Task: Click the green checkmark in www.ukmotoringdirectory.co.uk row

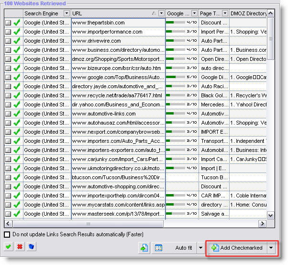Action: (17, 168)
